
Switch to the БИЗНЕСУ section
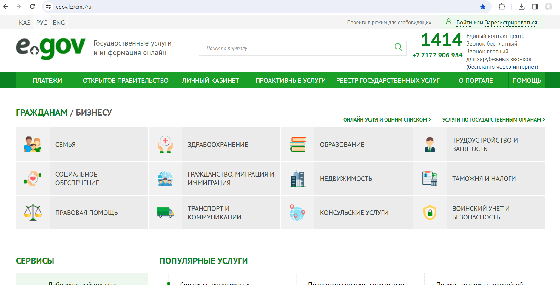point(94,113)
